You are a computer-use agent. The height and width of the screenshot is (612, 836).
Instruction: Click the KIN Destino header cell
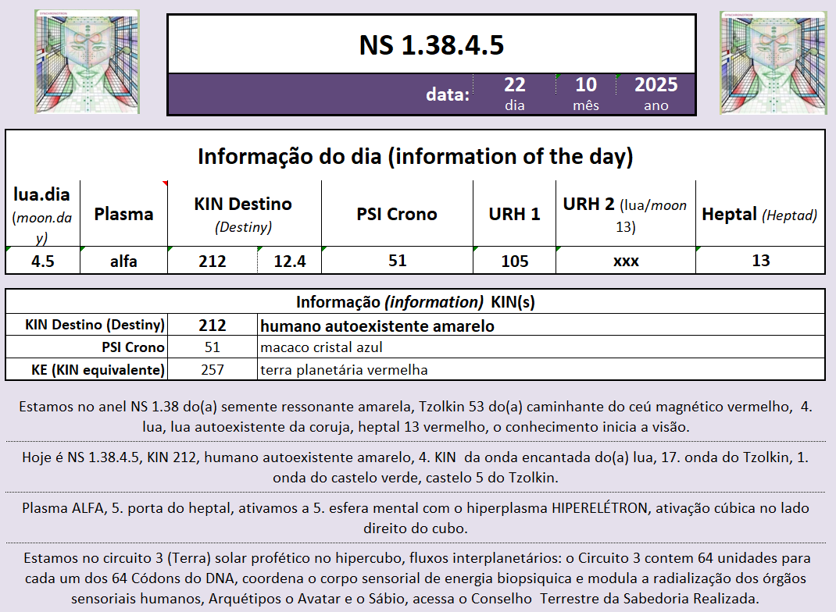point(243,213)
